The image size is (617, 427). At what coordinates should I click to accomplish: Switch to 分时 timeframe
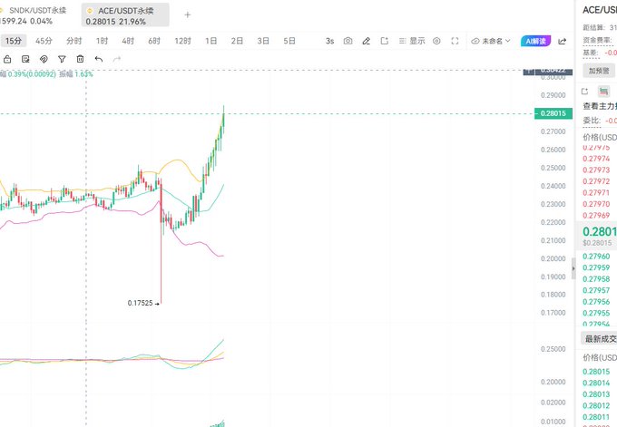coord(74,41)
